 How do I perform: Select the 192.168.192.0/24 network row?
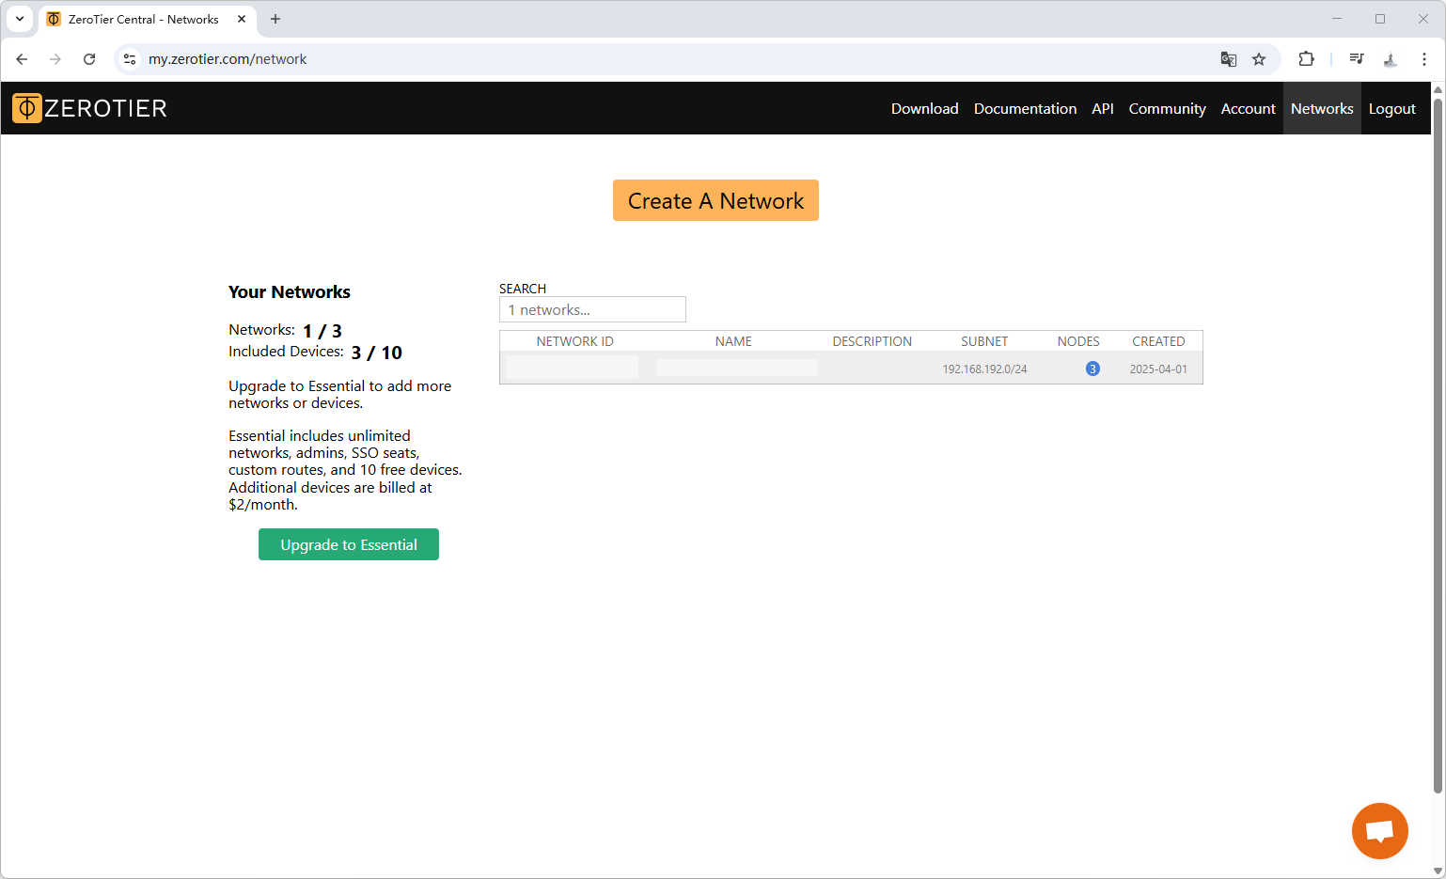(x=984, y=369)
